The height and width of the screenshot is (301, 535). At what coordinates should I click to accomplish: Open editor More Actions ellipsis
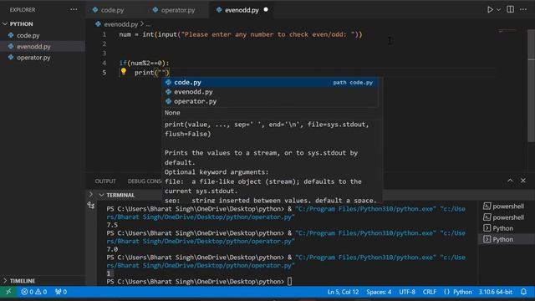pos(523,9)
